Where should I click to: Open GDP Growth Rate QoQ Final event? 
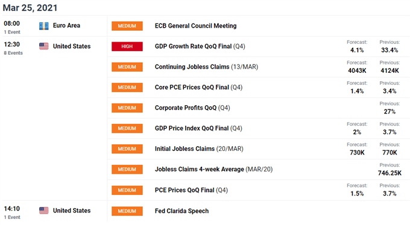tap(200, 46)
